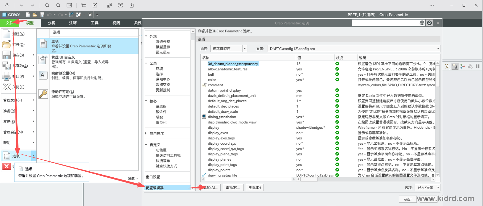The image size is (483, 206).
Task: Click the options search input field
Action: tap(385, 23)
